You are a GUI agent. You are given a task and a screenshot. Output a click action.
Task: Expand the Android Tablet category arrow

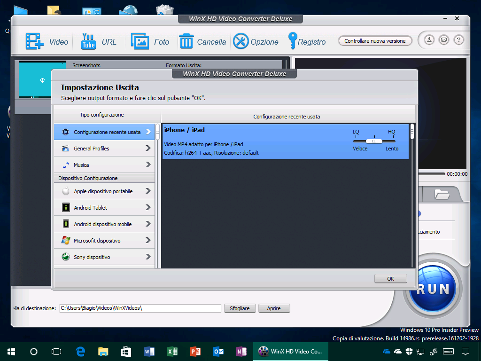click(148, 207)
